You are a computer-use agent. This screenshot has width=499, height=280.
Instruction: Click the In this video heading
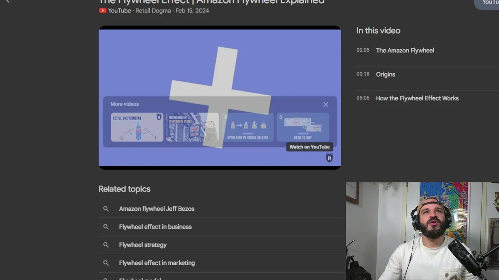[x=378, y=31]
